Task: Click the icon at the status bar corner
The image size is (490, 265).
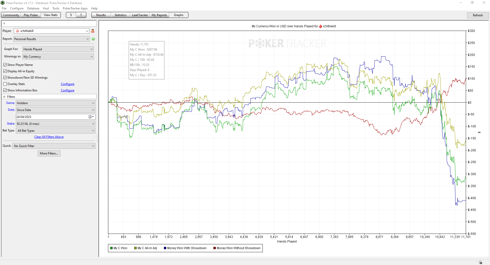Action: (x=481, y=262)
